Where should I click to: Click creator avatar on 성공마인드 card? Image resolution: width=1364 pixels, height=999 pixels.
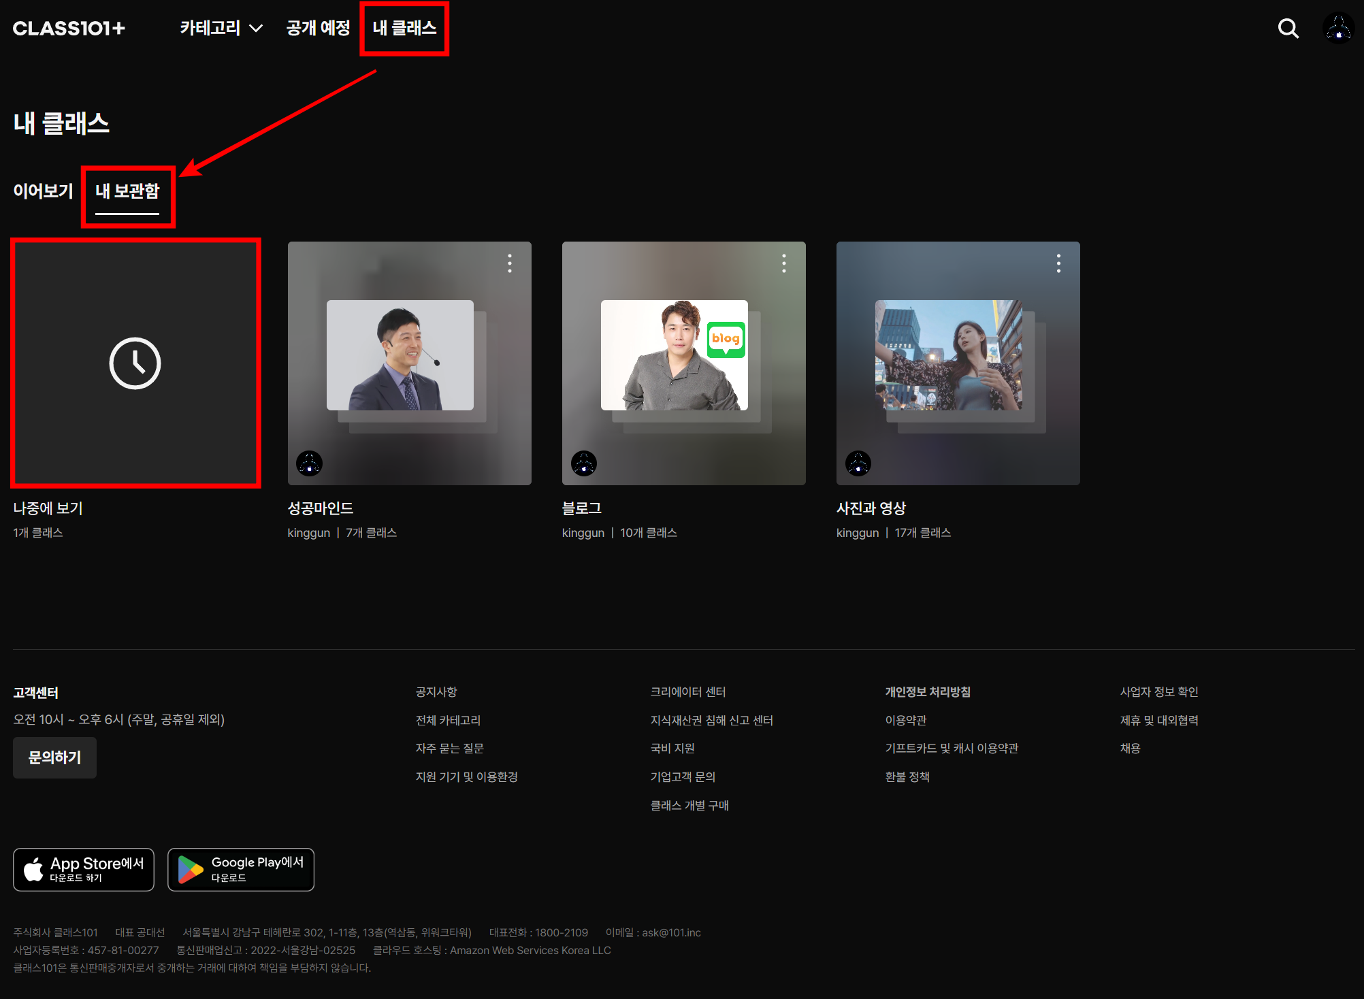310,463
